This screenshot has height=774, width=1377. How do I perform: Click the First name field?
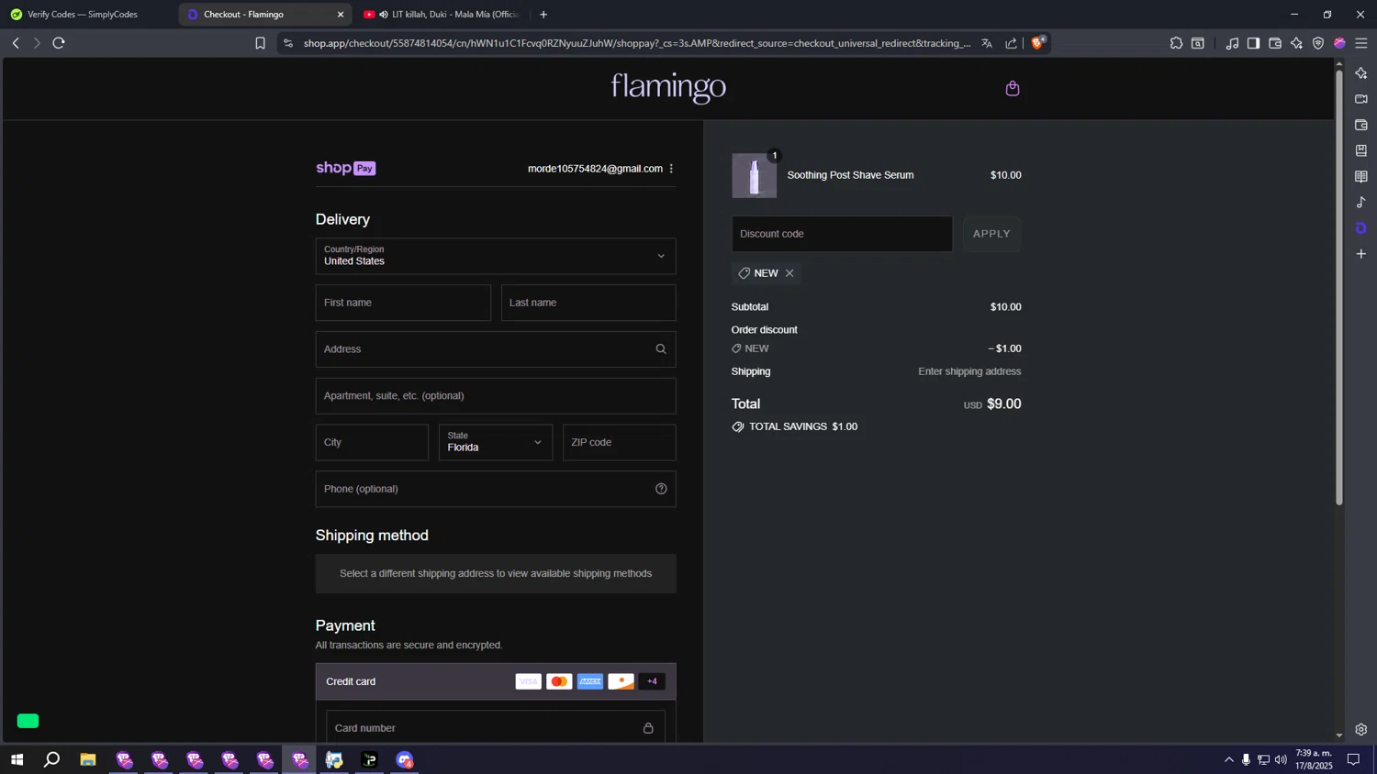[403, 303]
